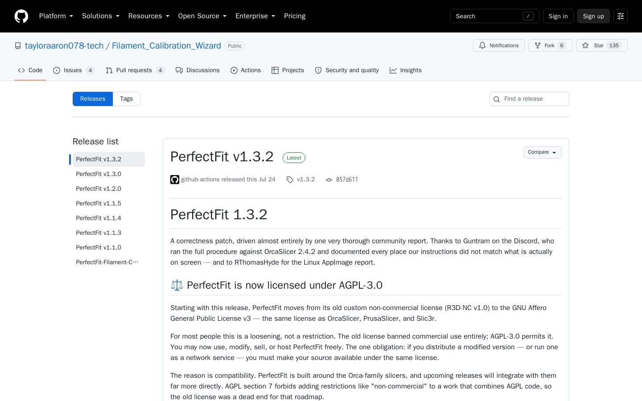Click the Notifications button
Image resolution: width=642 pixels, height=401 pixels.
tap(499, 45)
